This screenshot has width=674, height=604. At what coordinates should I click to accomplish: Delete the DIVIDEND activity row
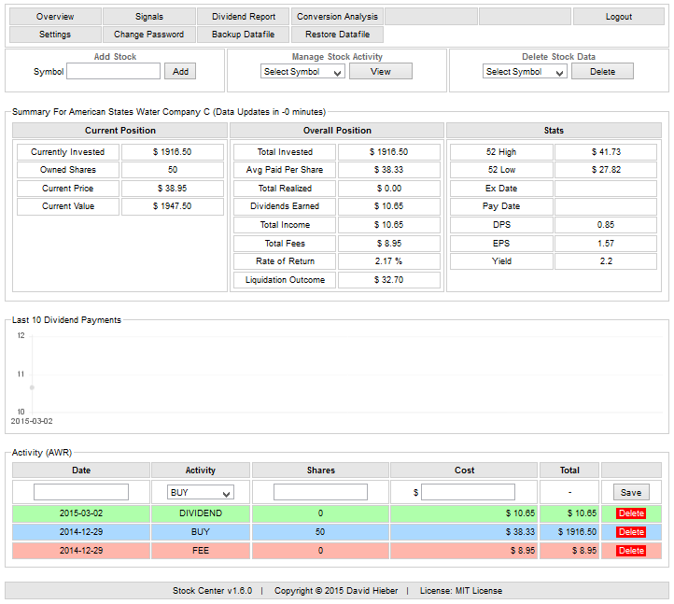[x=631, y=513]
